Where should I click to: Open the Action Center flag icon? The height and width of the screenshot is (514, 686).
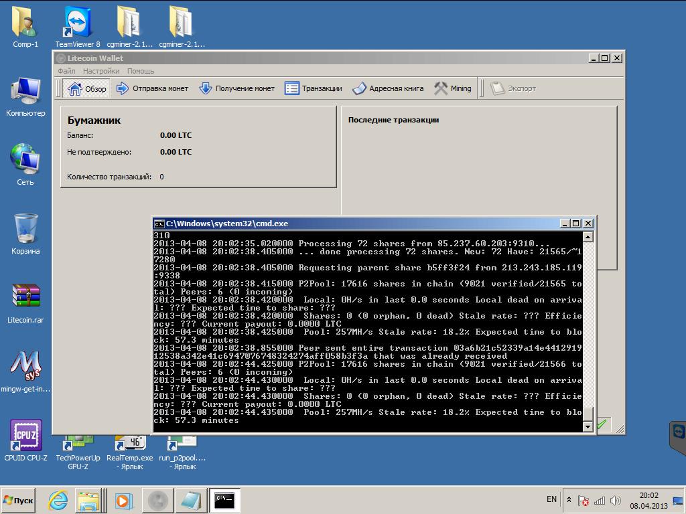tap(584, 501)
